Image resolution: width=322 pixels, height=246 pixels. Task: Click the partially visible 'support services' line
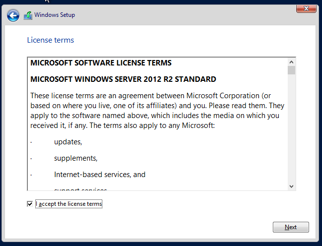(80, 189)
